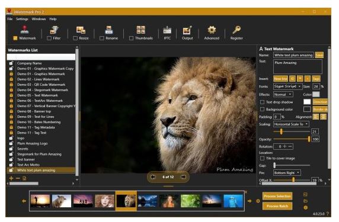This screenshot has height=222, width=339.
Task: Click the Text box containing Plum Amazing
Action: click(298, 67)
